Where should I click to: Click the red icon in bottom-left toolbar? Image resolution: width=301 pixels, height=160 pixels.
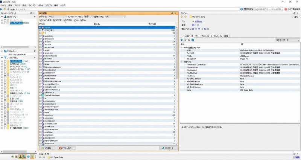(16, 157)
